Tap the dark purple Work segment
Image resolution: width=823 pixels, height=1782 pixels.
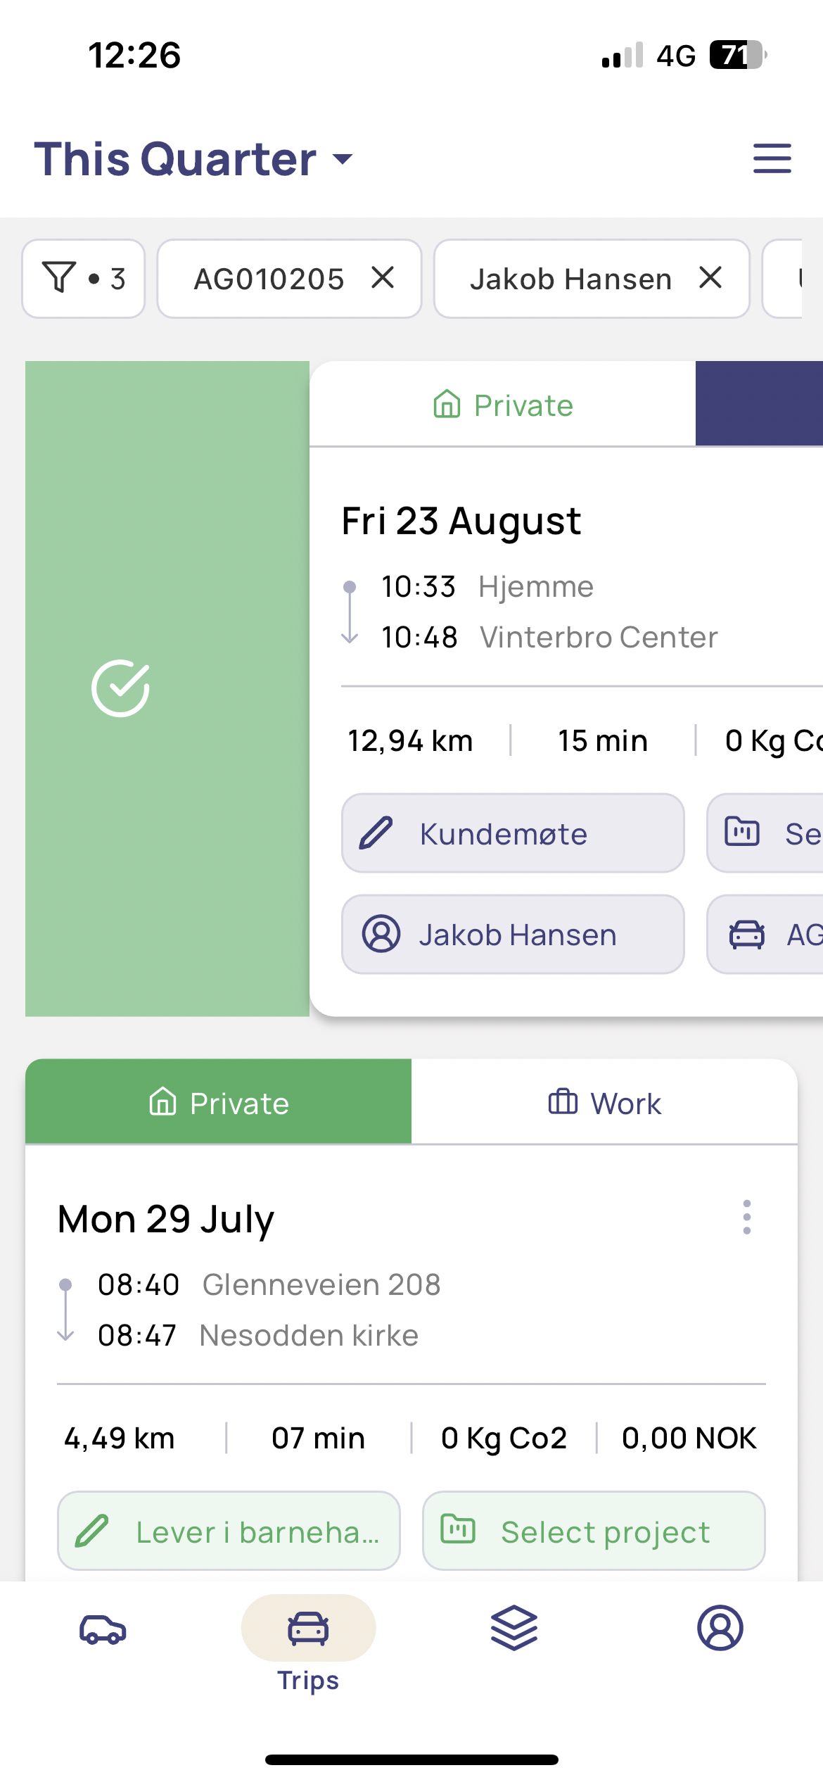[x=759, y=404]
